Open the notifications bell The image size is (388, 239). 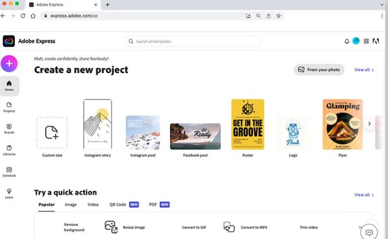(347, 41)
